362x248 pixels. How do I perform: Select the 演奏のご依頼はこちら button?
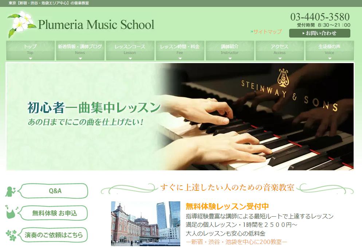pyautogui.click(x=54, y=235)
